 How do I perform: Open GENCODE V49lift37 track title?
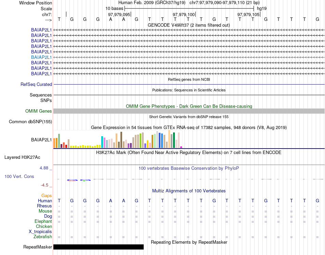(188, 25)
